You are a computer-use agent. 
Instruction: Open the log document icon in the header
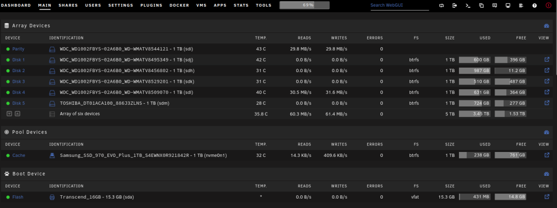[521, 6]
